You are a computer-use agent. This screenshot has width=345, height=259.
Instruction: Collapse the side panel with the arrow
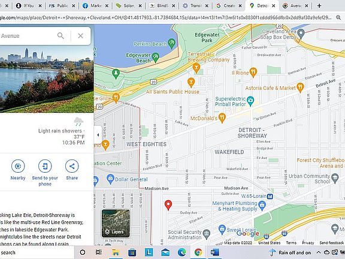pyautogui.click(x=98, y=135)
